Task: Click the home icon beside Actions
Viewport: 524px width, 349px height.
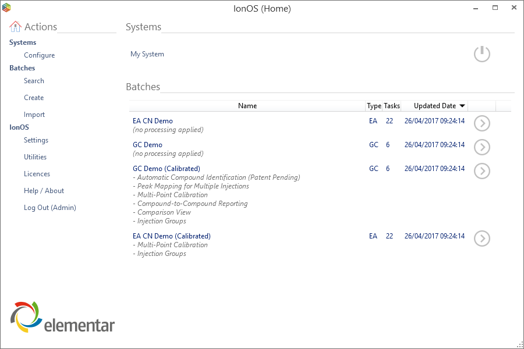Action: [16, 27]
